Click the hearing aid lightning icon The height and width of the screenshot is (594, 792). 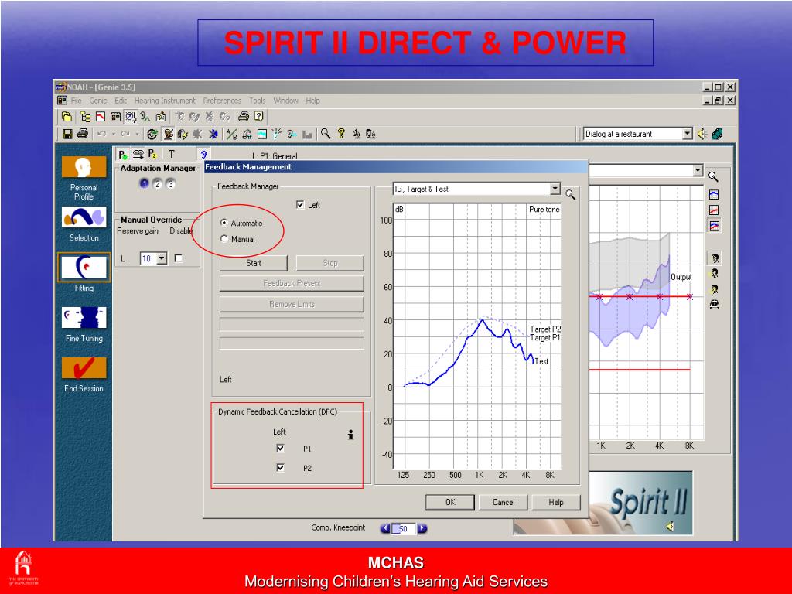tap(183, 134)
